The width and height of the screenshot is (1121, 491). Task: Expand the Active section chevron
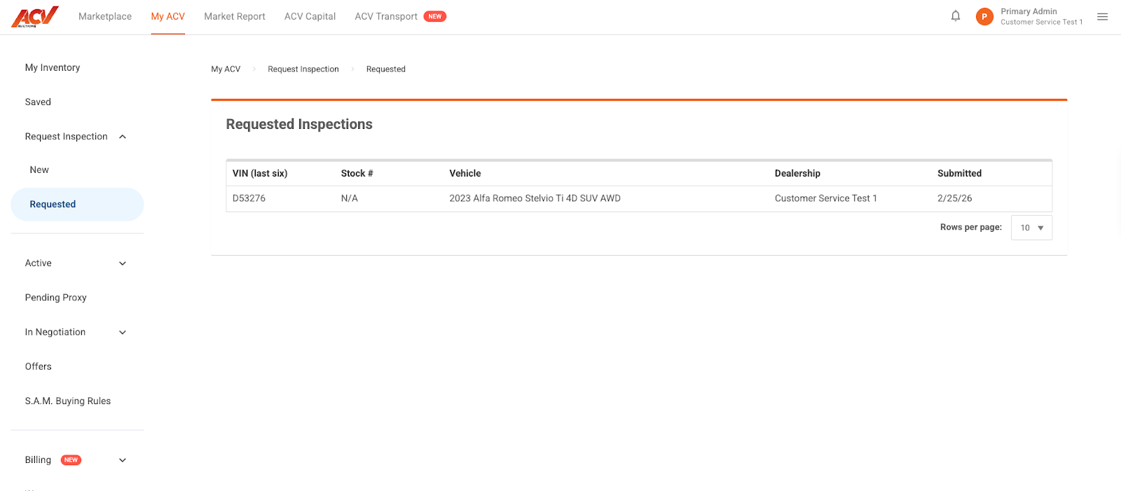point(123,263)
